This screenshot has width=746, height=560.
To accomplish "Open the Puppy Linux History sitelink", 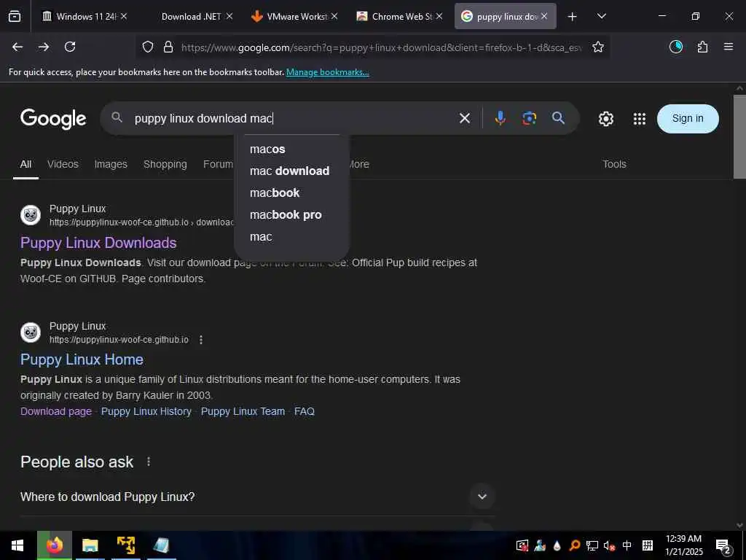I will coord(146,411).
